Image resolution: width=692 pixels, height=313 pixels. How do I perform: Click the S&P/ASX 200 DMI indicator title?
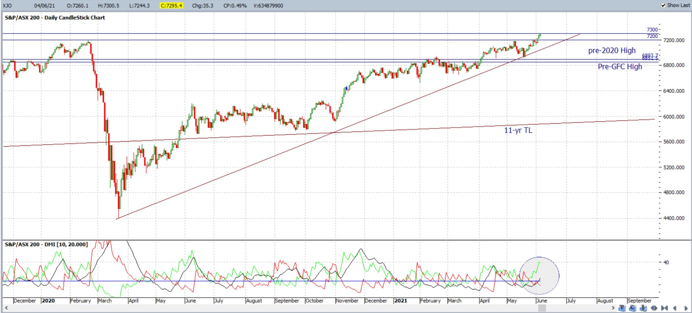pos(46,244)
